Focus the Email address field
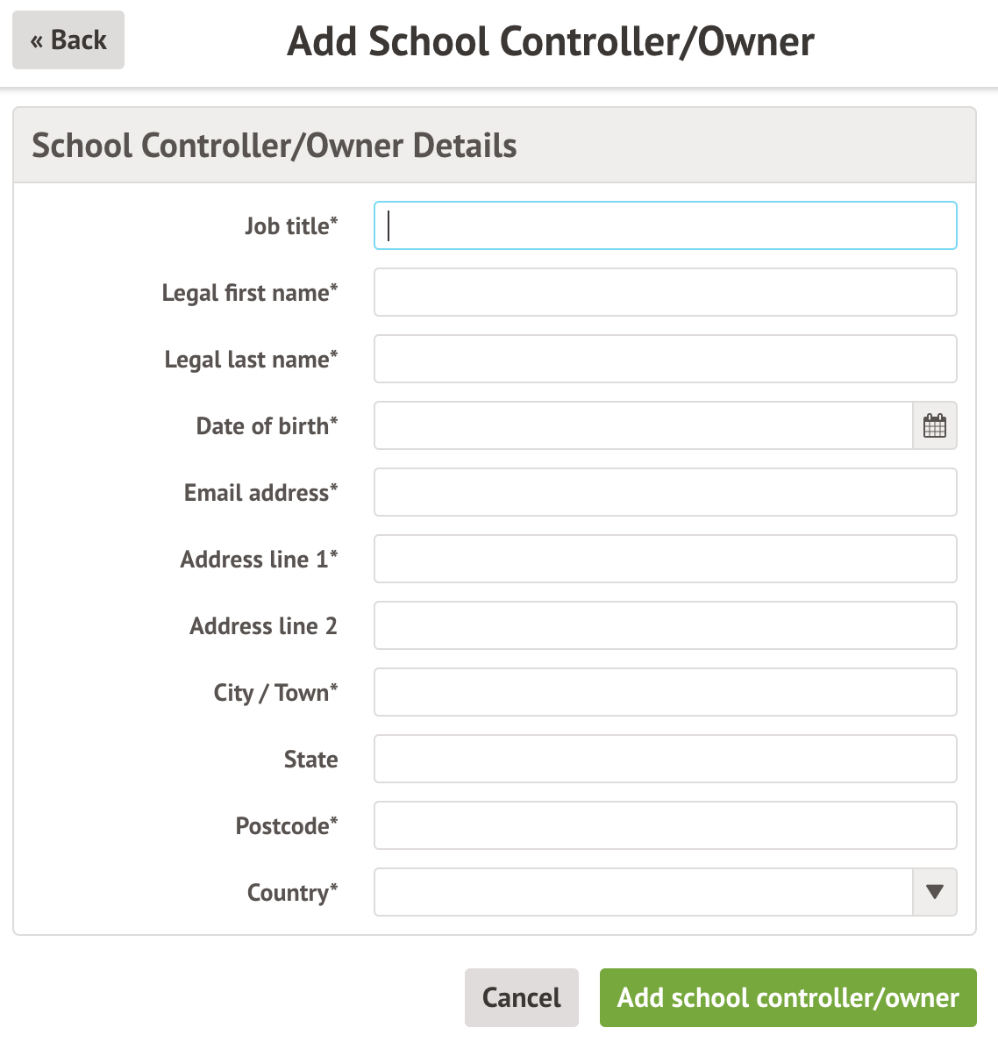 tap(665, 493)
